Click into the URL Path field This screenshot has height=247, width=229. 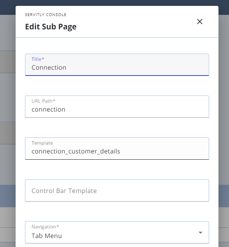(x=117, y=106)
